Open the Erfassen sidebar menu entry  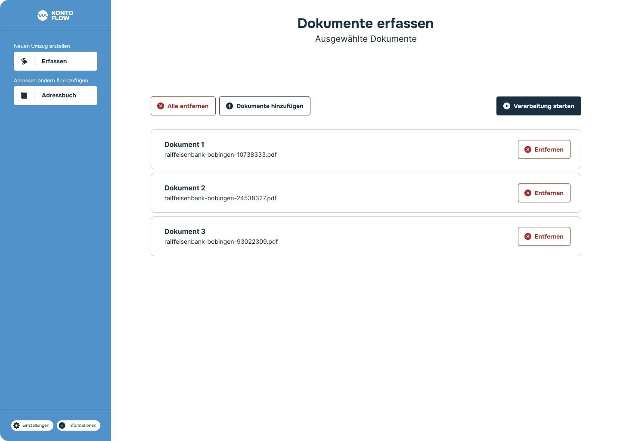(x=56, y=61)
